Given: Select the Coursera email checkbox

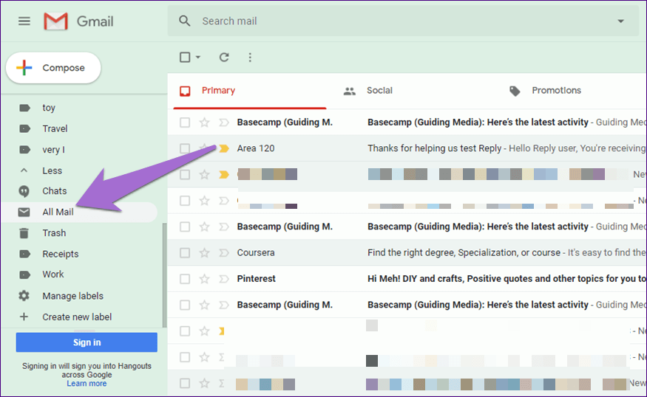Looking at the screenshot, I should [185, 252].
